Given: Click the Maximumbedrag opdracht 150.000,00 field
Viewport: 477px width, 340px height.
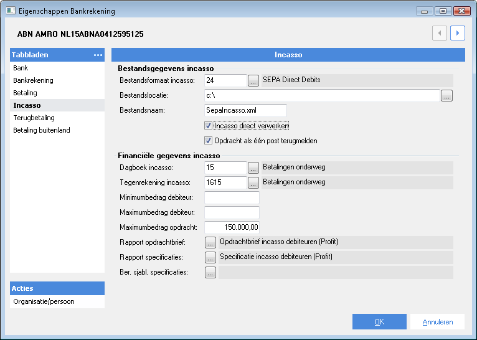Looking at the screenshot, I should pos(232,227).
